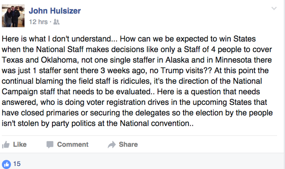Click the final line mentioning National convention
Image resolution: width=285 pixels, height=169 pixels.
click(98, 123)
